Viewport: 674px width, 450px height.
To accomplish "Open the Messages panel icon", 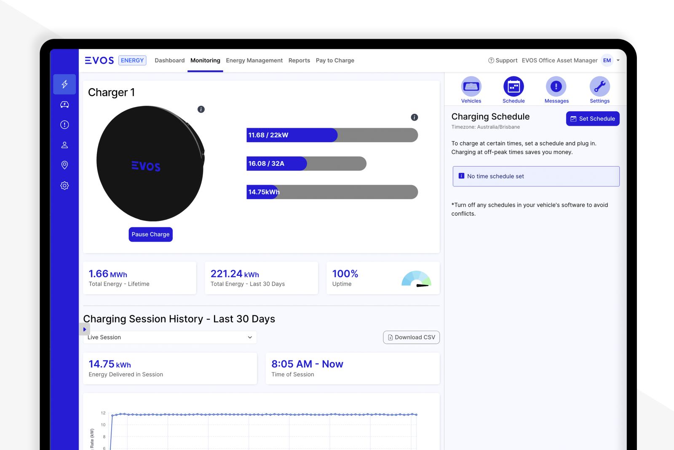I will [x=556, y=86].
